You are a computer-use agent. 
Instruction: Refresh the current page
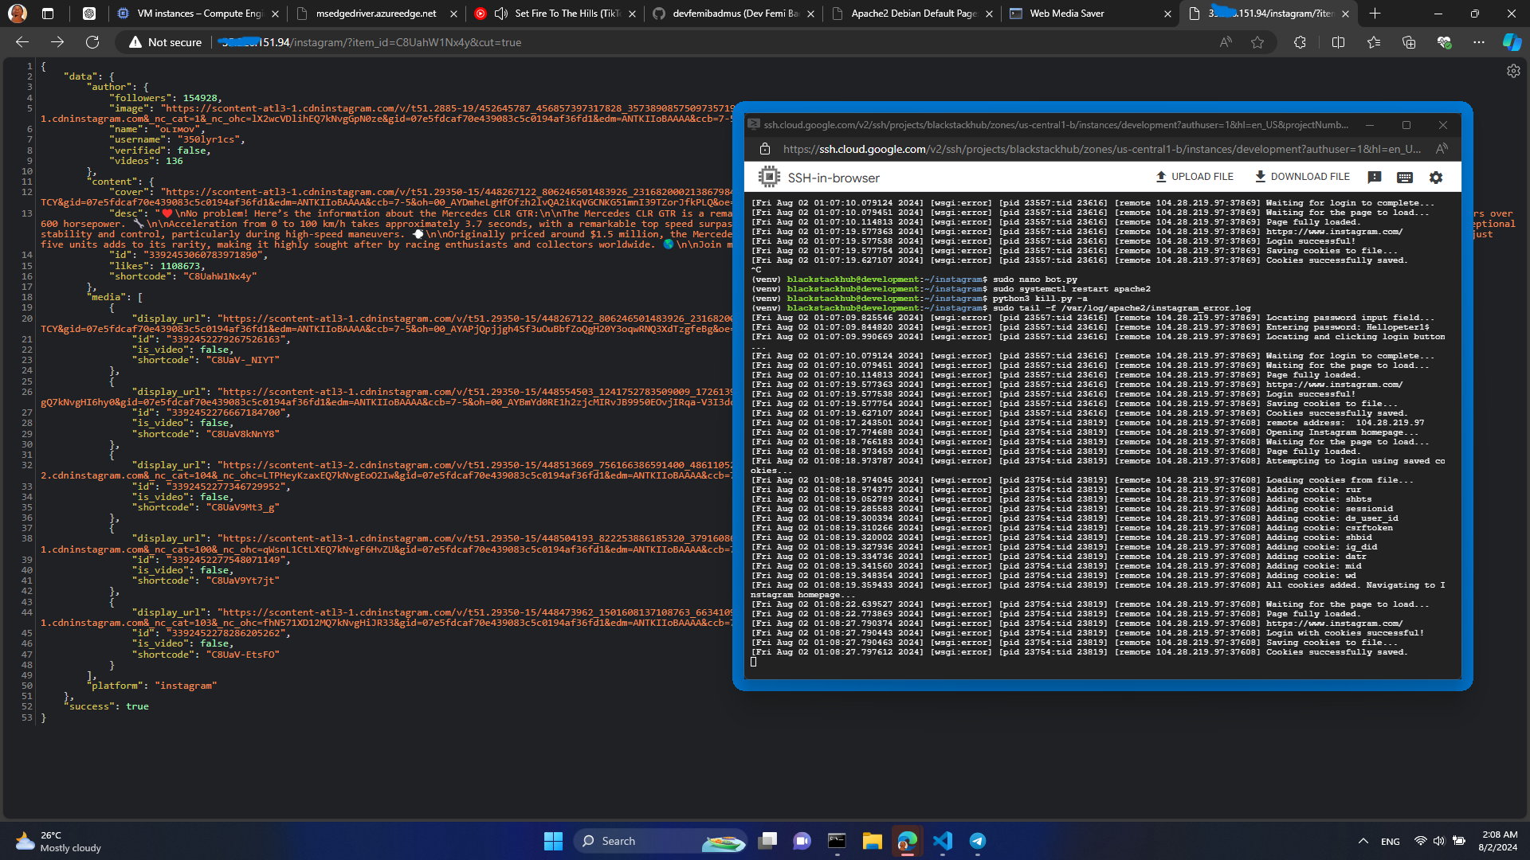click(92, 42)
